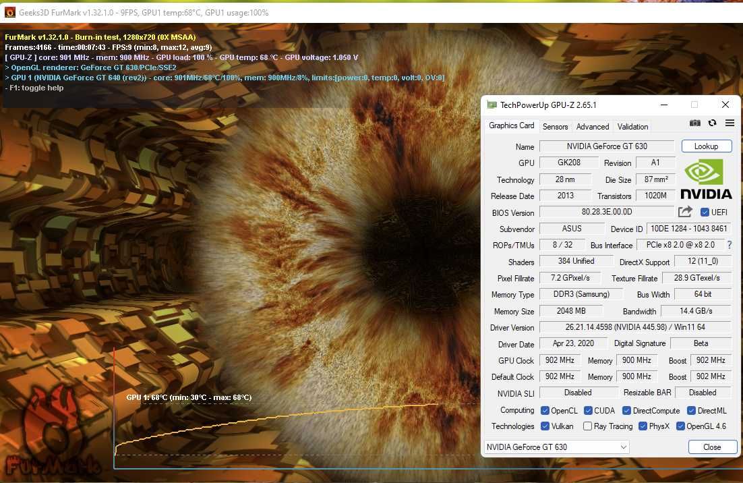
Task: Click the FurMark GPU 1 temperature graph label
Action: click(x=189, y=397)
